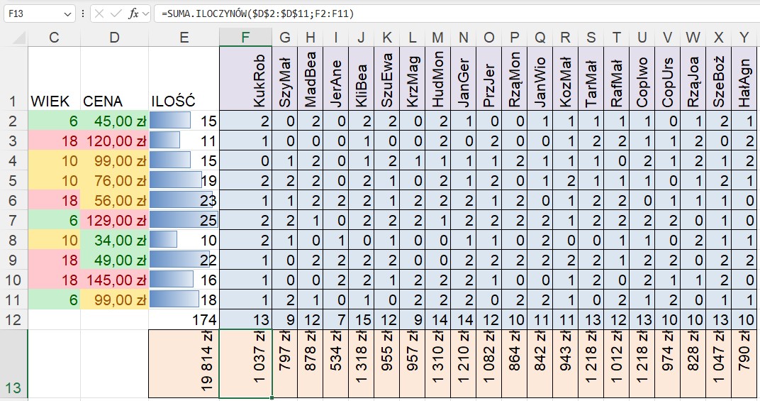Click the three-dot name box resize handle
Viewport: 760px width, 401px height.
83,13
